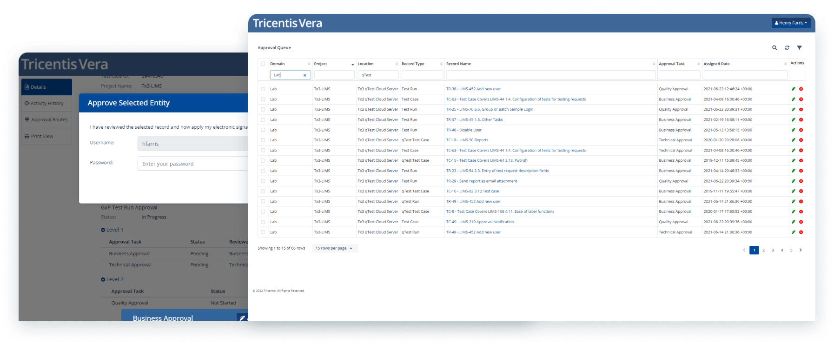Click the next page arrow in pagination
The width and height of the screenshot is (834, 344).
(801, 250)
